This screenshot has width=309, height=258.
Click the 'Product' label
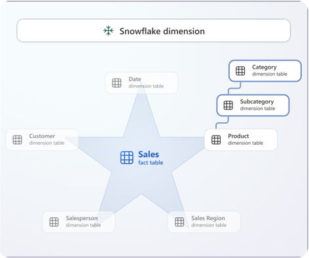pos(238,136)
